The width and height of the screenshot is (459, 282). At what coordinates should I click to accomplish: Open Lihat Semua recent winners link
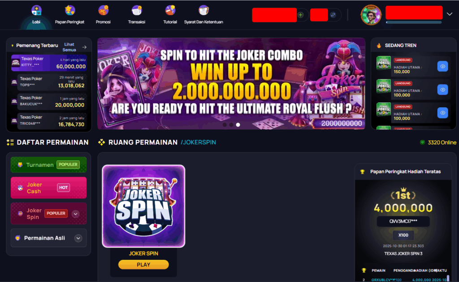coord(69,47)
